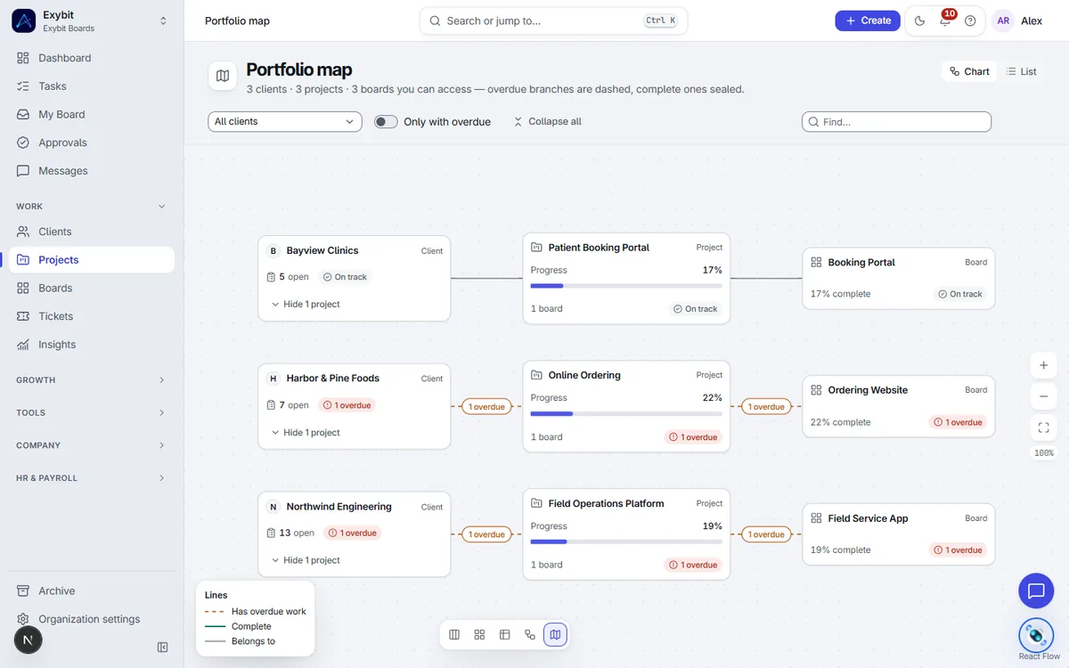The width and height of the screenshot is (1069, 668).
Task: Go to Dashboard in the sidebar
Action: (92, 58)
